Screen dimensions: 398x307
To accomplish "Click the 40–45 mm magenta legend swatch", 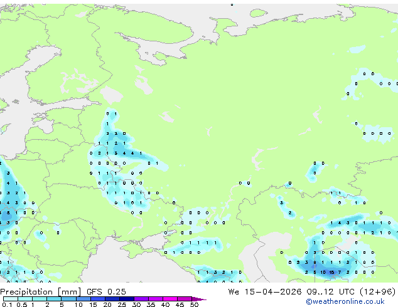I will [170, 299].
